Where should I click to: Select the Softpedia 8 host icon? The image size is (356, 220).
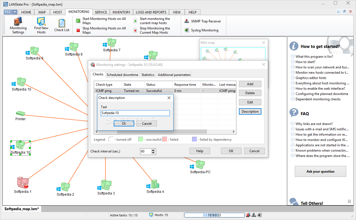coord(71,47)
